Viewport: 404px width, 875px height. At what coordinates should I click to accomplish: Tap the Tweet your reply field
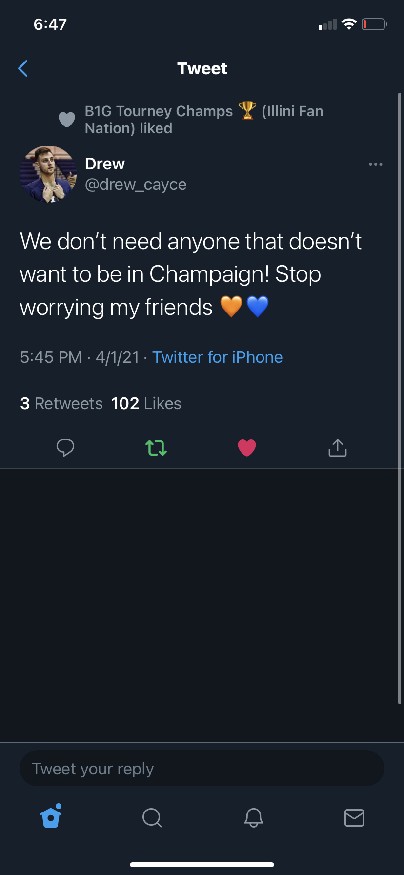point(202,769)
